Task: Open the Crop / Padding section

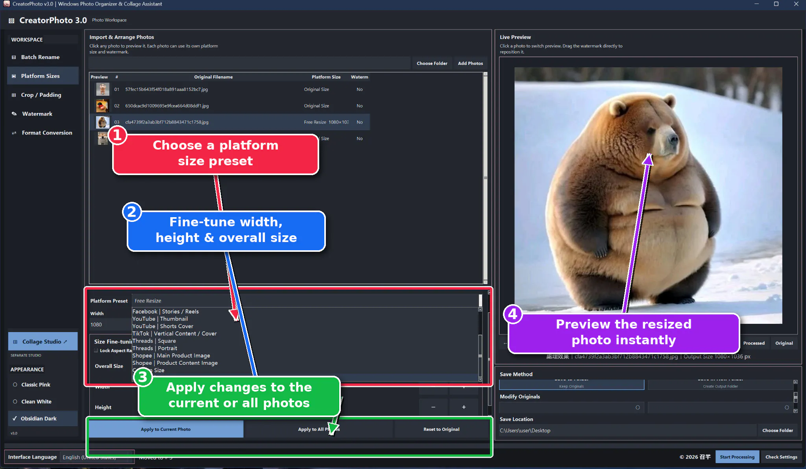Action: click(x=43, y=95)
